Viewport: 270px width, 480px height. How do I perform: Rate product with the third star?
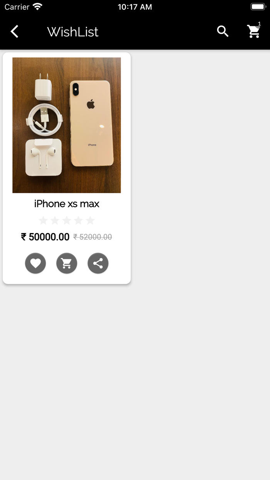point(67,220)
